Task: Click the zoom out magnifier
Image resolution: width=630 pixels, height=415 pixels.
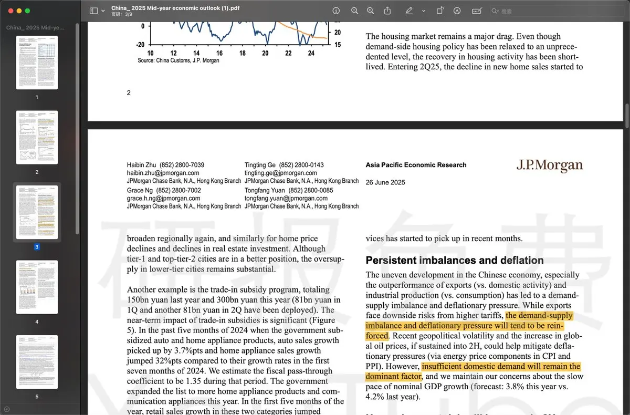Action: pyautogui.click(x=355, y=11)
